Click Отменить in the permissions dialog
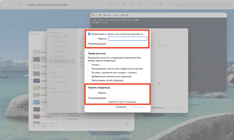 [121, 107]
